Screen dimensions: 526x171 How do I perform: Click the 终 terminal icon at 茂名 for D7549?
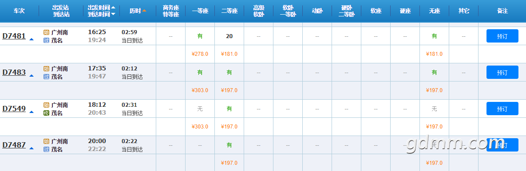[46, 113]
